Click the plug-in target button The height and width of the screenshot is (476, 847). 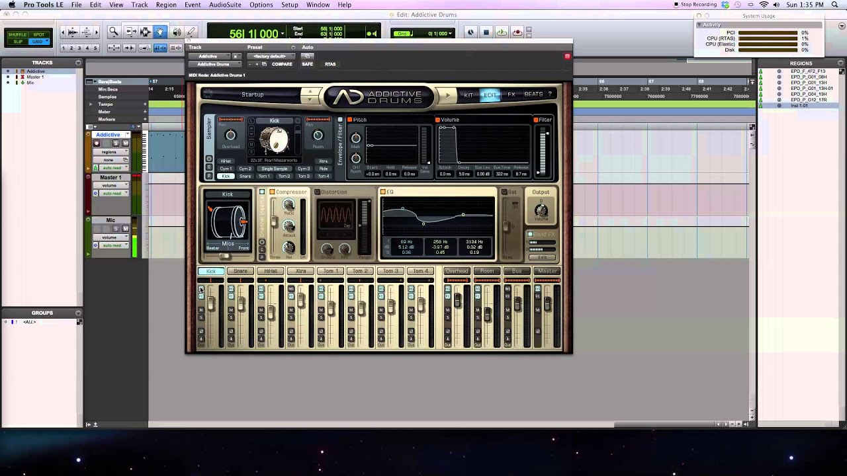click(x=567, y=56)
